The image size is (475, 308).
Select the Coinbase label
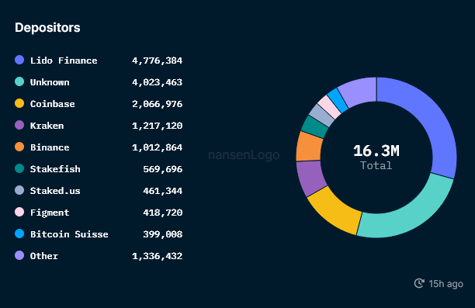point(53,104)
